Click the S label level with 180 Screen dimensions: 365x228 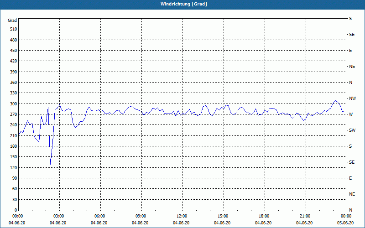pos(350,146)
